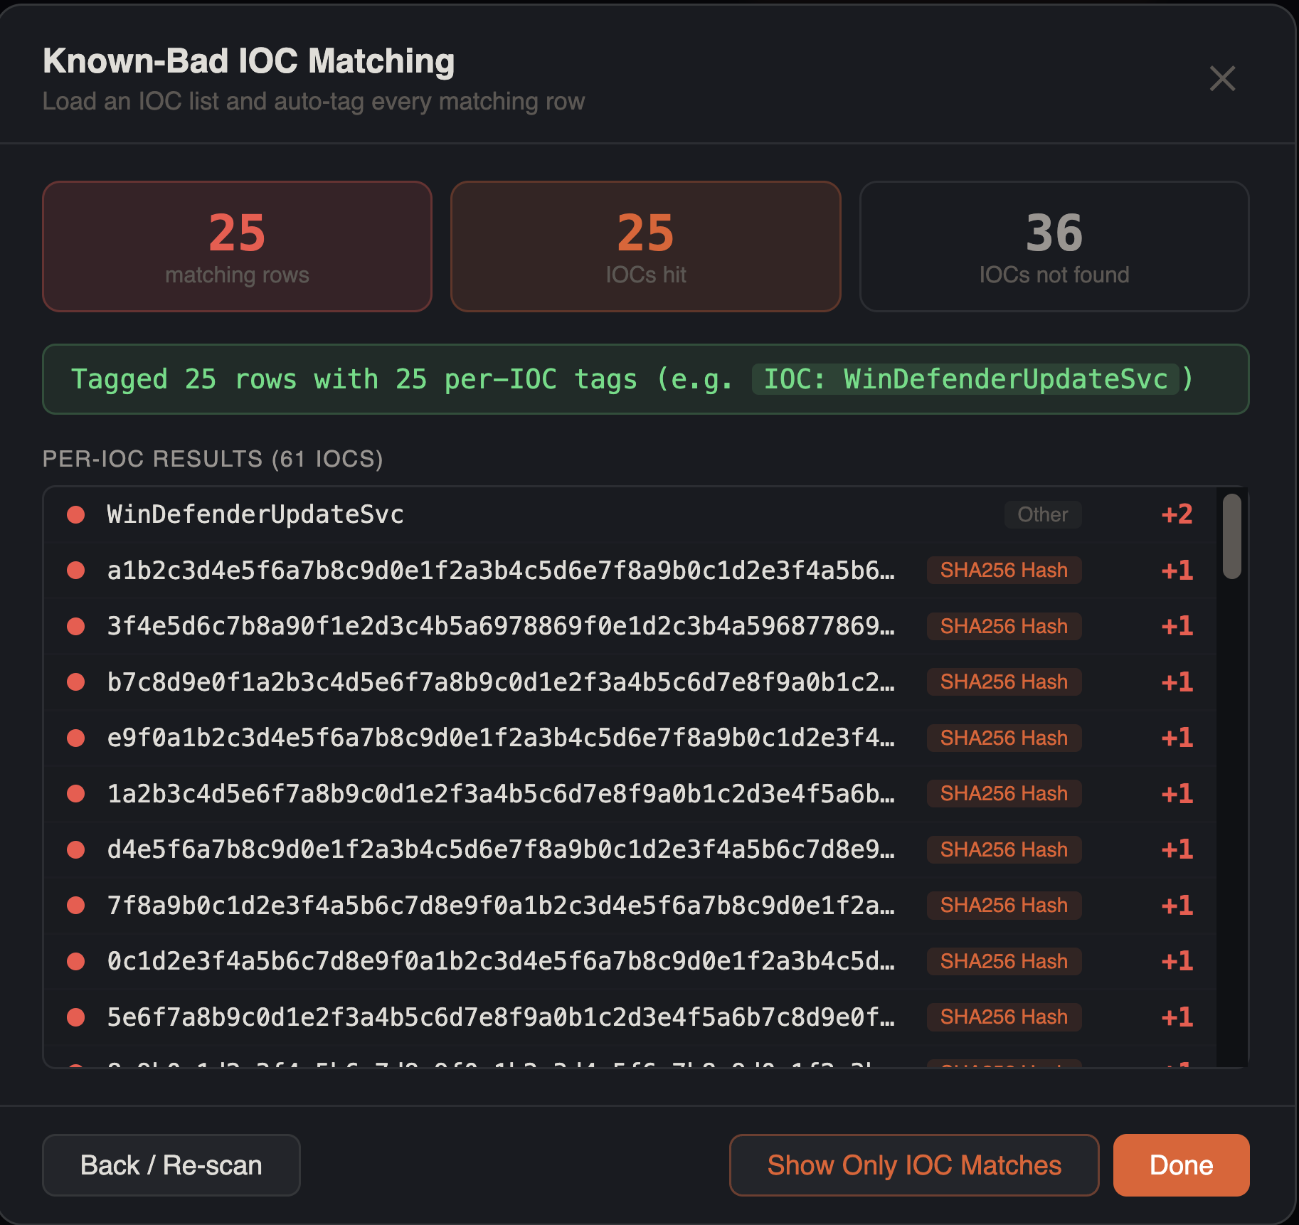This screenshot has width=1299, height=1225.
Task: Select the 25 IOCs hit stat card
Action: [x=645, y=246]
